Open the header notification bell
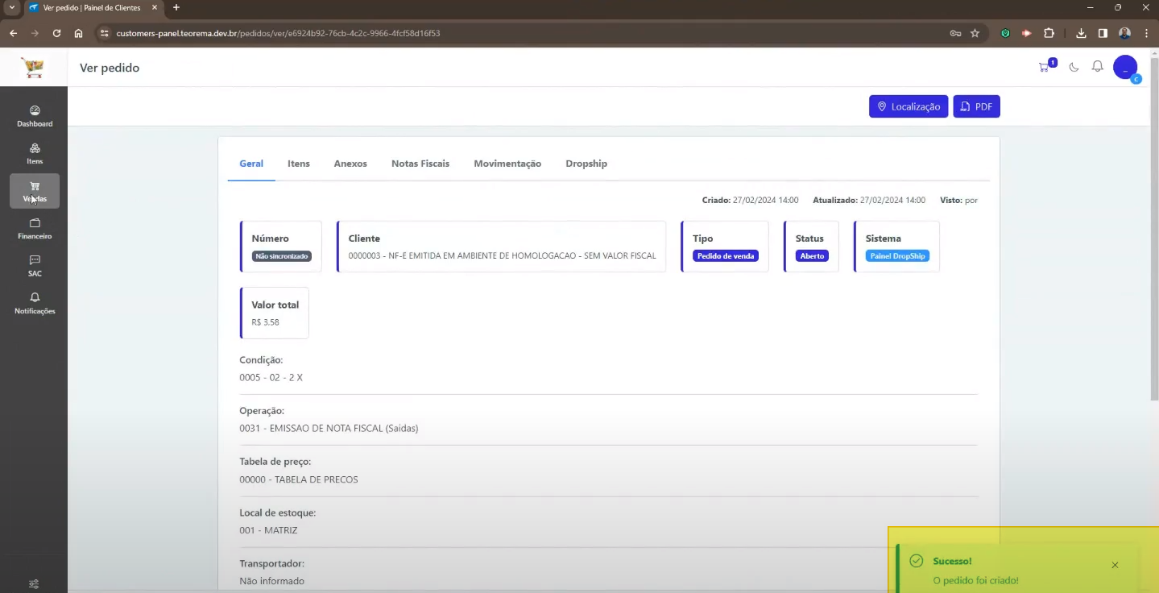 coord(1097,67)
